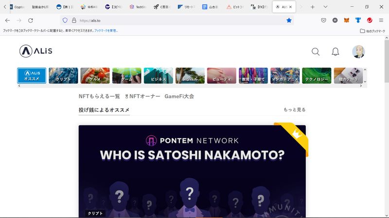The image size is (389, 218).
Task: Open the ALIS search icon
Action: [x=315, y=52]
